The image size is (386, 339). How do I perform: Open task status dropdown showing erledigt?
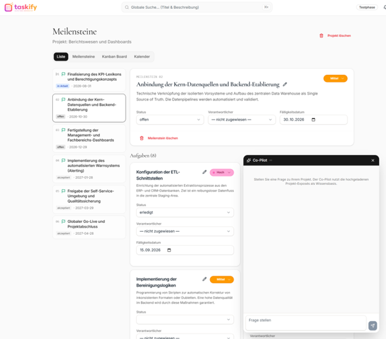(185, 212)
